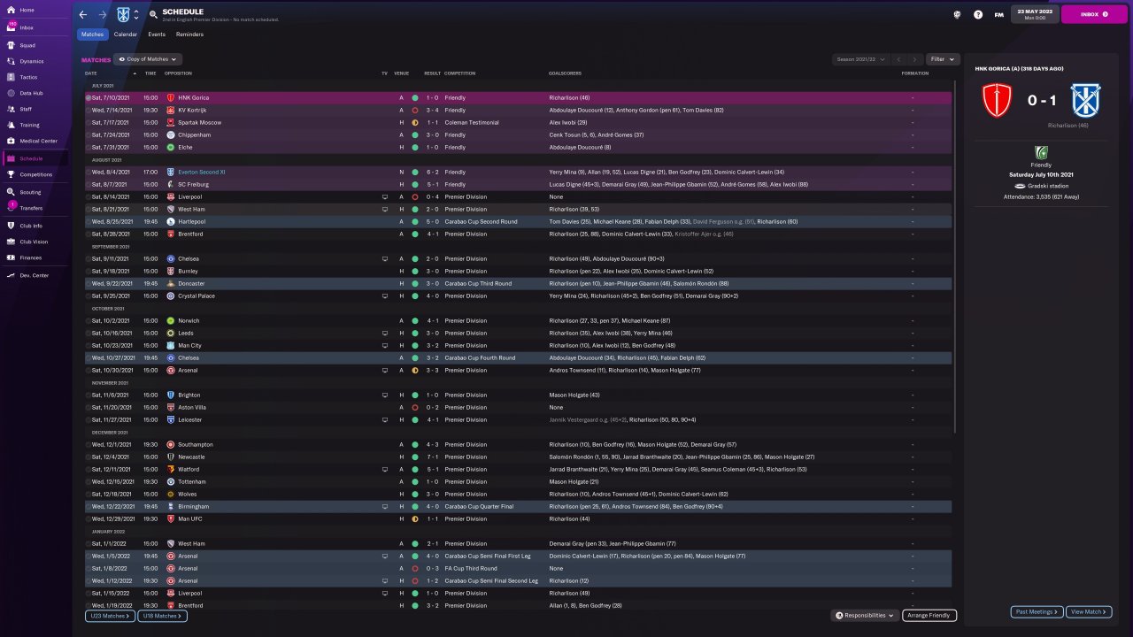1133x637 pixels.
Task: Click the Past Meetings button
Action: [x=1036, y=611]
